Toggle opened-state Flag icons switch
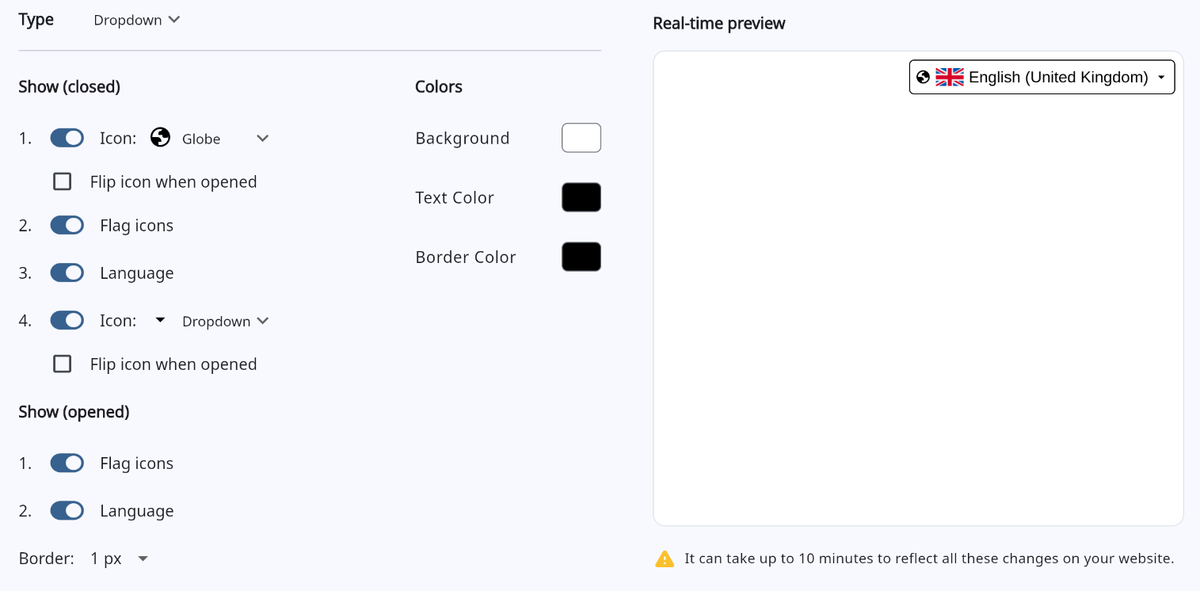1200x591 pixels. tap(67, 463)
